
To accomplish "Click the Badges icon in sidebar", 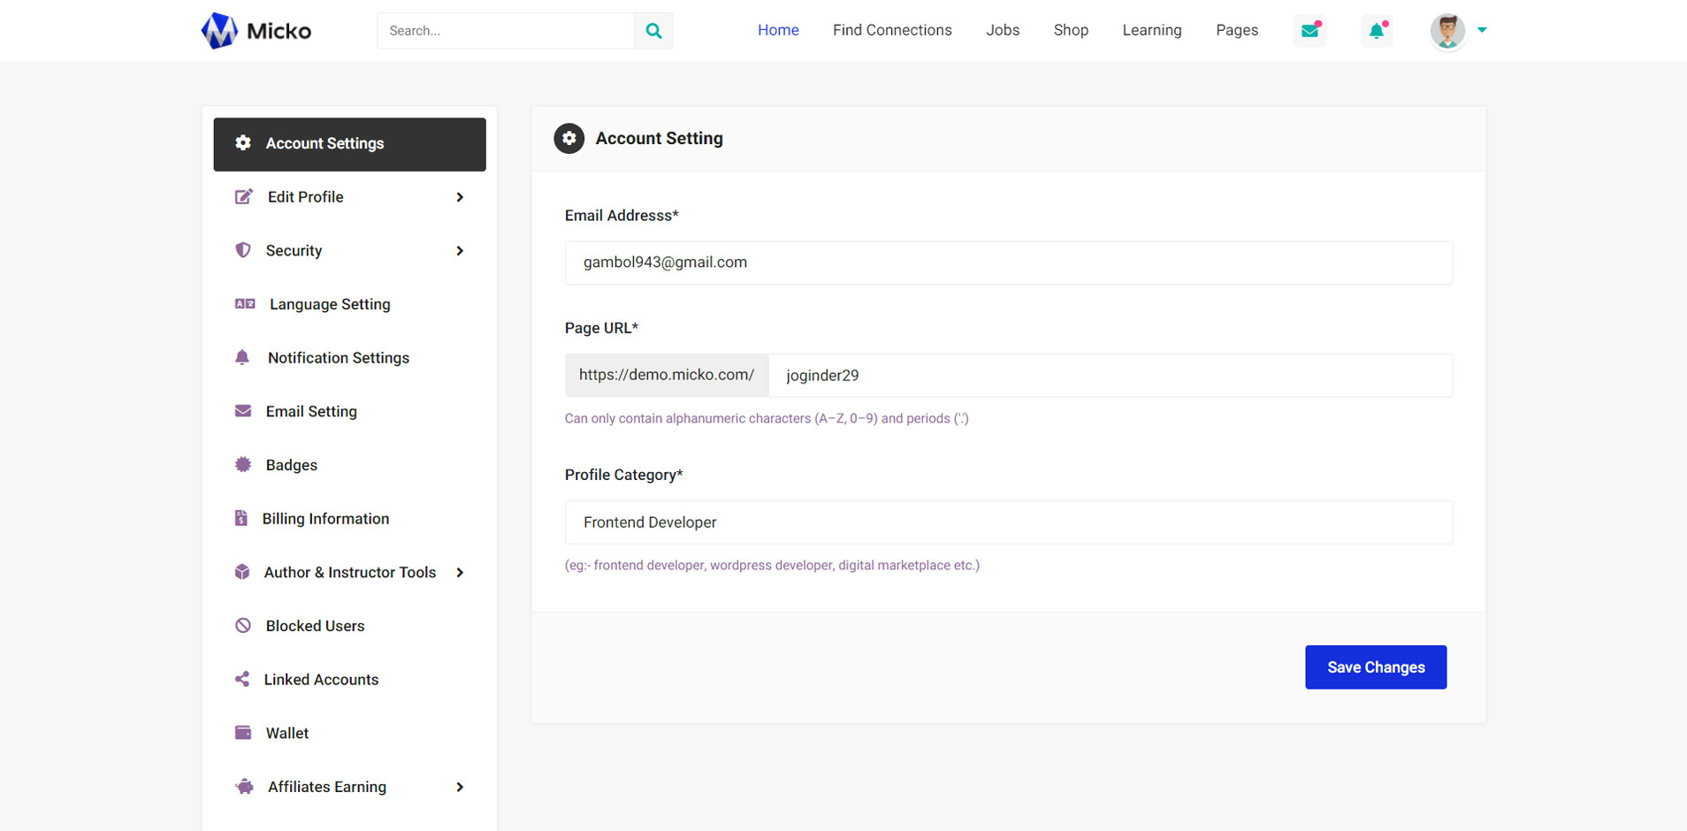I will pyautogui.click(x=243, y=465).
